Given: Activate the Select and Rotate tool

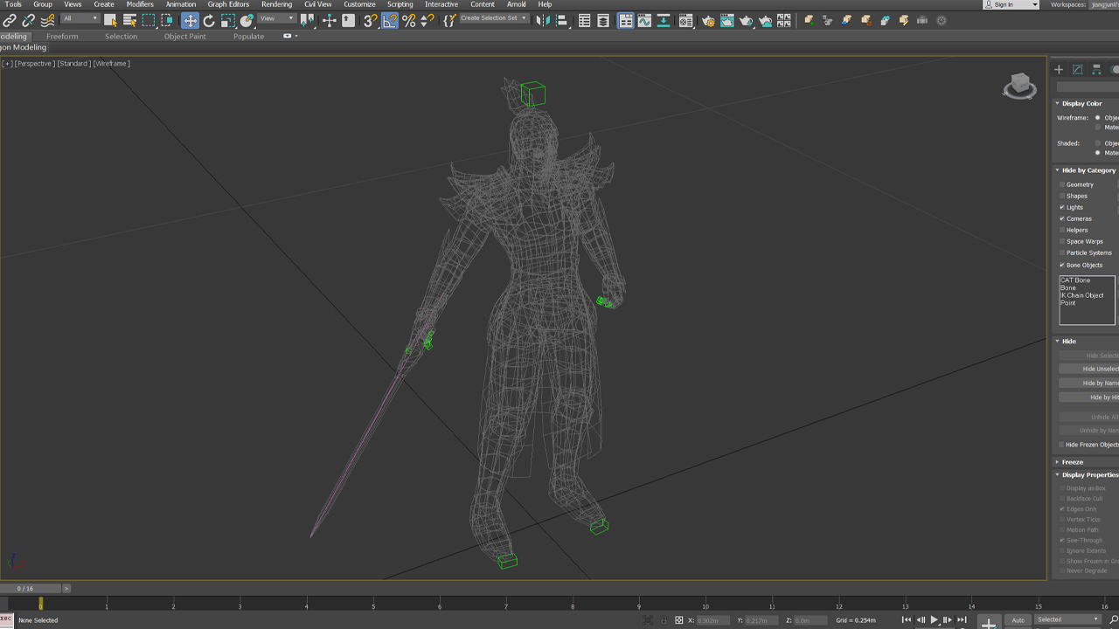Looking at the screenshot, I should [209, 20].
